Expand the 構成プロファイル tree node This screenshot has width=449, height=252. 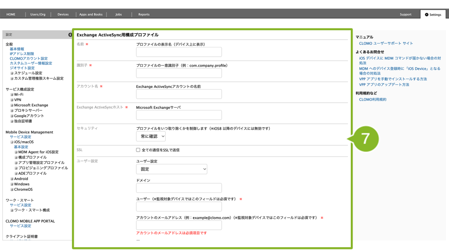click(16, 157)
